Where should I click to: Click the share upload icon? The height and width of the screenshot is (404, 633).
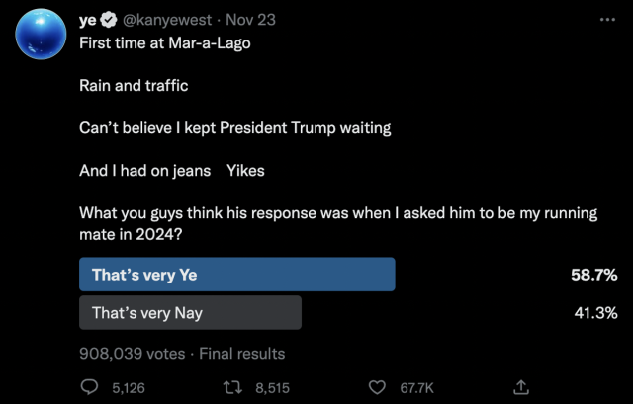(521, 387)
